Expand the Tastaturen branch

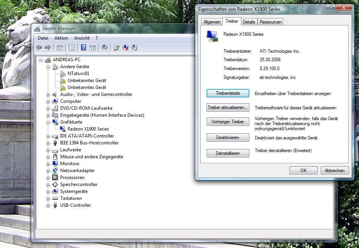click(x=48, y=199)
